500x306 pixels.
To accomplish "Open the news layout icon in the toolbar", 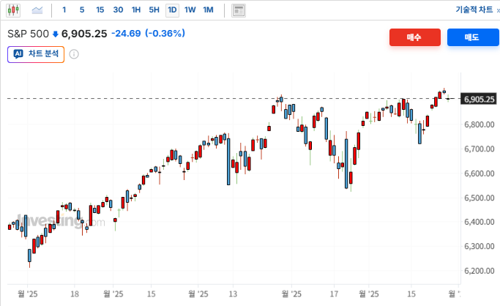I will point(238,10).
